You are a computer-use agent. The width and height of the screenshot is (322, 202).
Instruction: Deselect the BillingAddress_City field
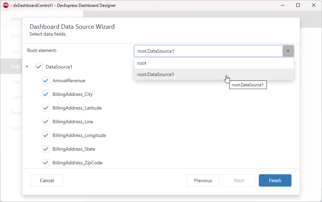[x=46, y=94]
